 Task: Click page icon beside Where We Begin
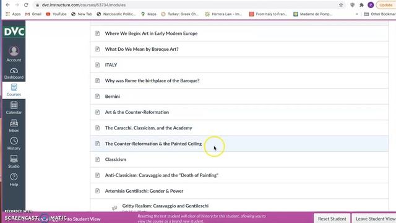[x=98, y=33]
